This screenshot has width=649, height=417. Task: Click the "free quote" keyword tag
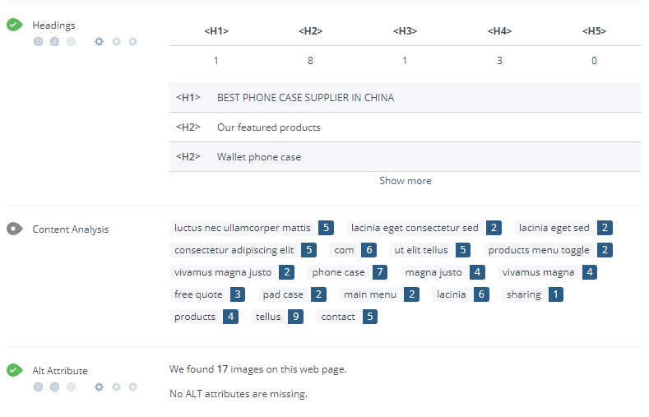(x=198, y=294)
